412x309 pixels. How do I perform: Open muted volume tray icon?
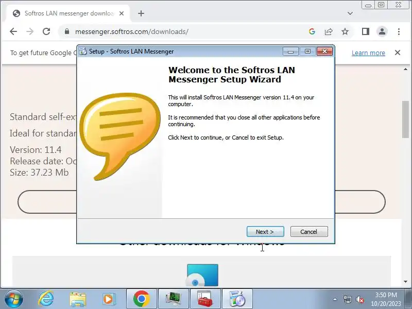point(359,299)
